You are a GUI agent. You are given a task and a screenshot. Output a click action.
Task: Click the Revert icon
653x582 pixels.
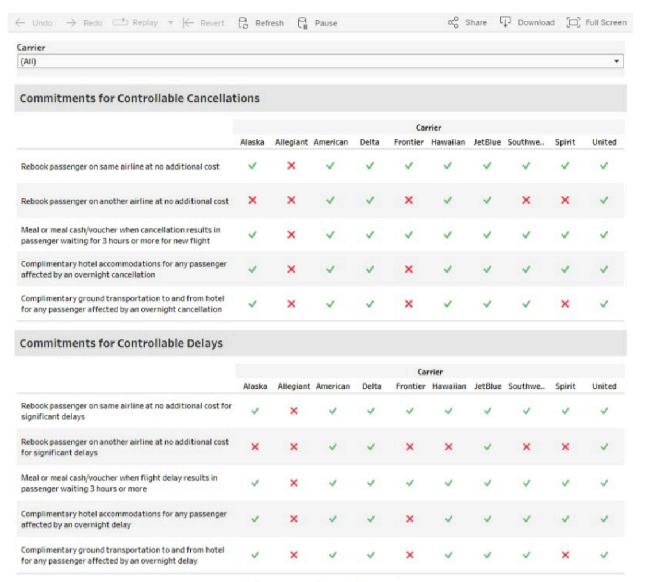(x=188, y=23)
